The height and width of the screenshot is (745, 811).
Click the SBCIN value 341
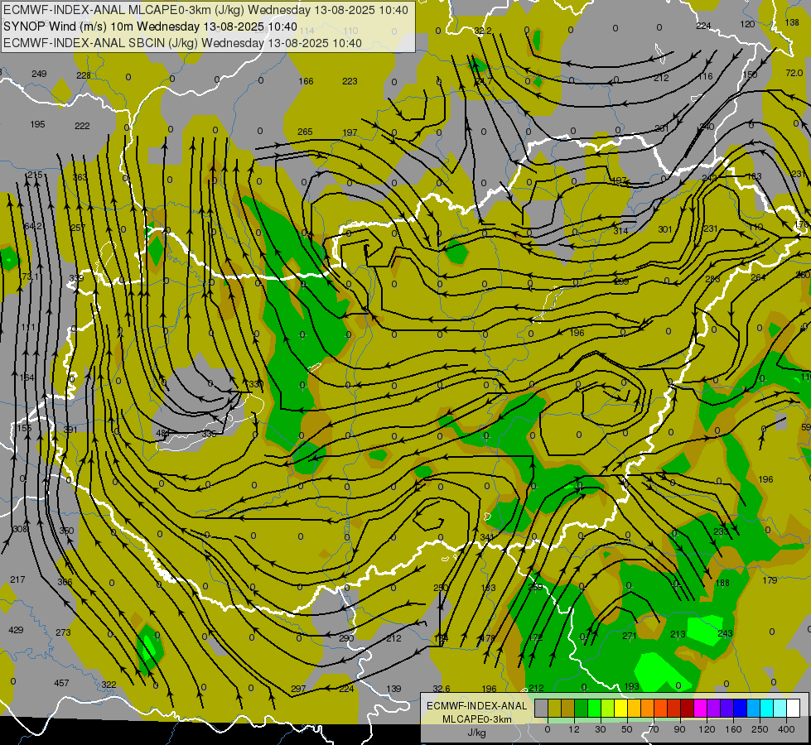tap(487, 537)
